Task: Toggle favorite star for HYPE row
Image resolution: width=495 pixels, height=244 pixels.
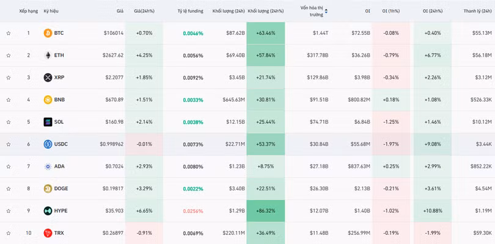Action: tap(9, 211)
